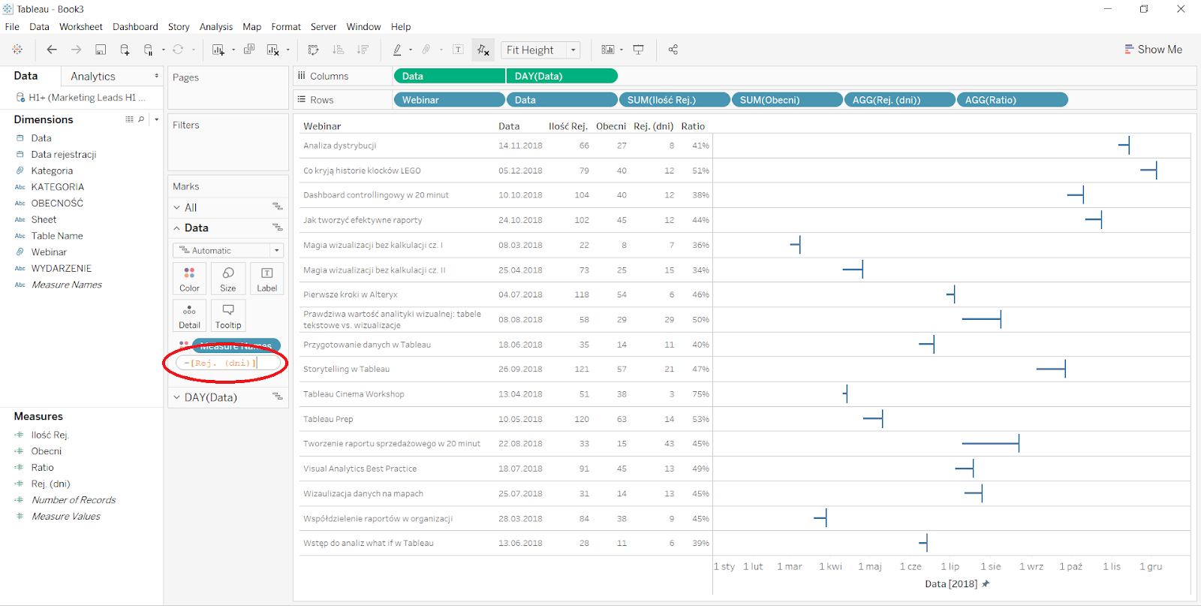Click the Show Me button
Image resolution: width=1201 pixels, height=606 pixels.
coord(1153,50)
